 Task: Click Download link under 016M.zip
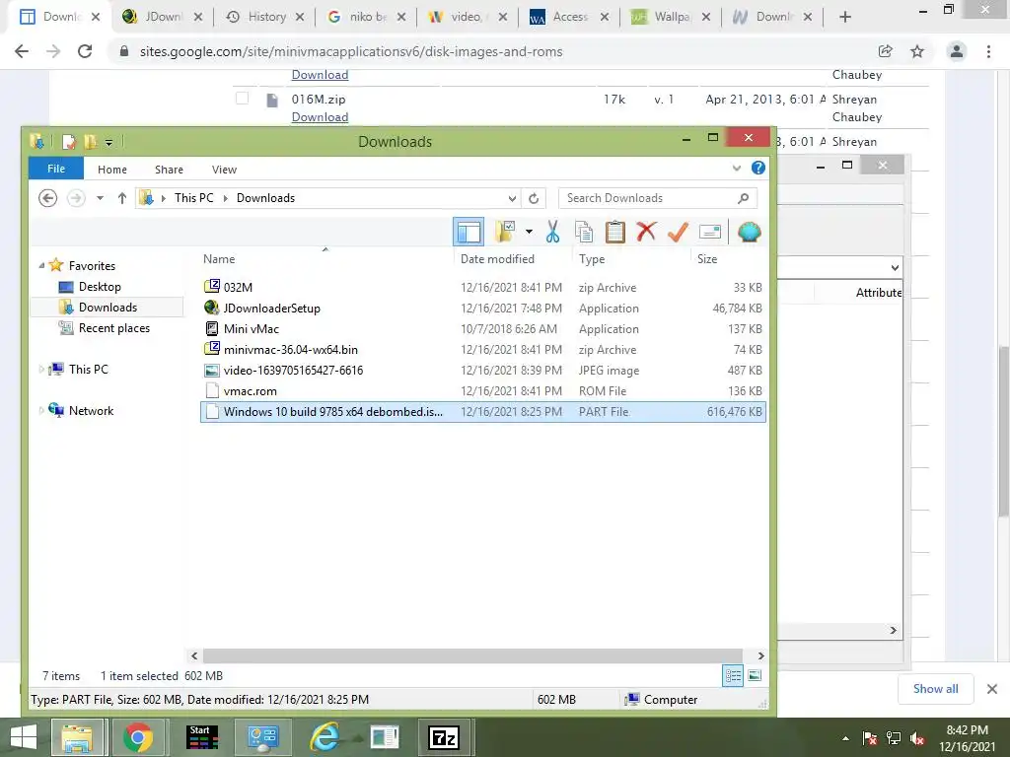click(320, 117)
